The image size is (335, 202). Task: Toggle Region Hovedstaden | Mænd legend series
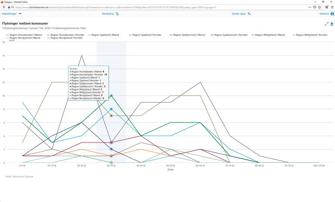click(24, 35)
